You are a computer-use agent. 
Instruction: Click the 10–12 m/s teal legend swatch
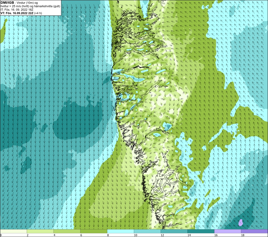147,231
